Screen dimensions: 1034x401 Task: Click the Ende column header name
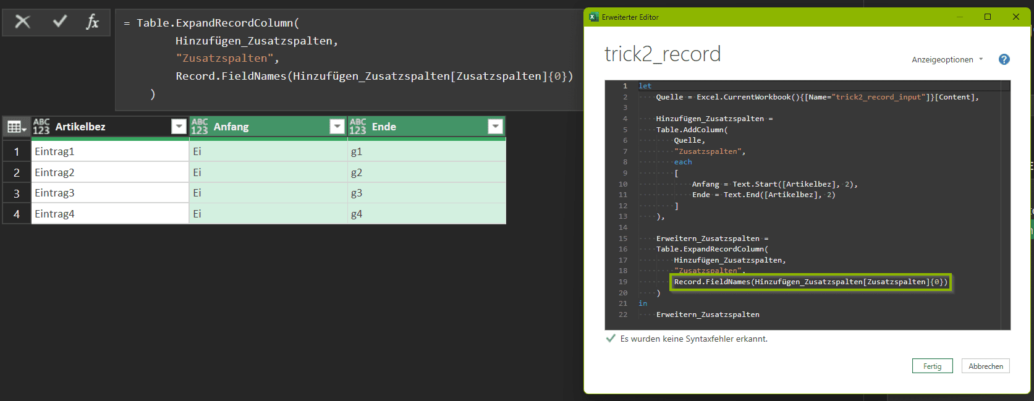[384, 127]
